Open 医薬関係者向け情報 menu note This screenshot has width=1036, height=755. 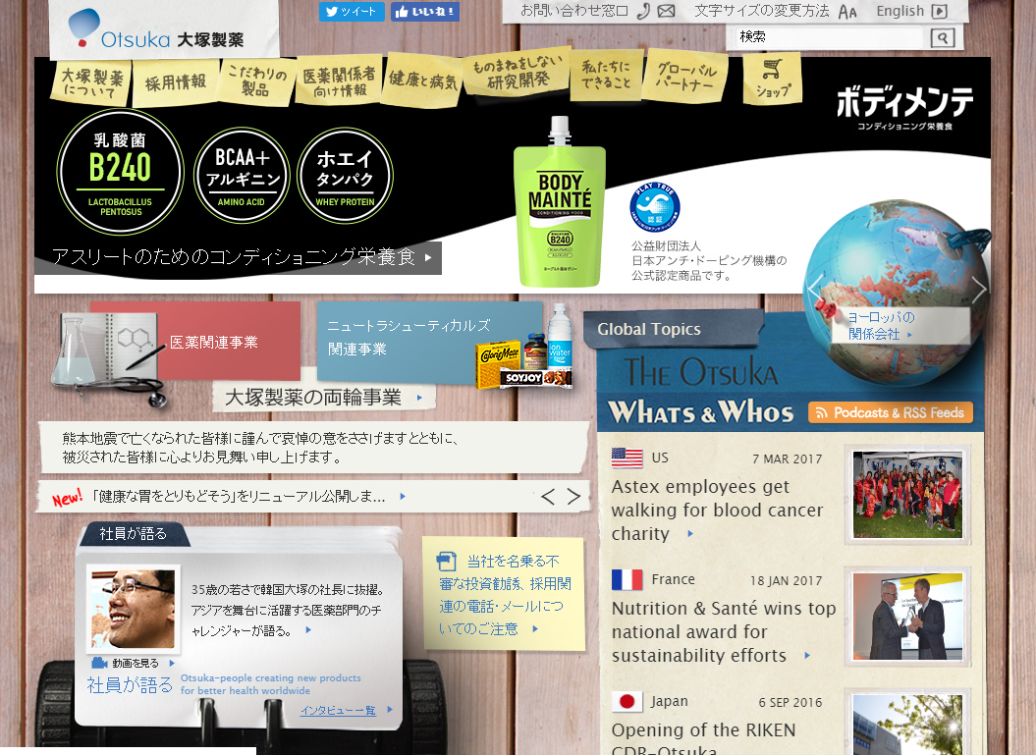pyautogui.click(x=339, y=81)
